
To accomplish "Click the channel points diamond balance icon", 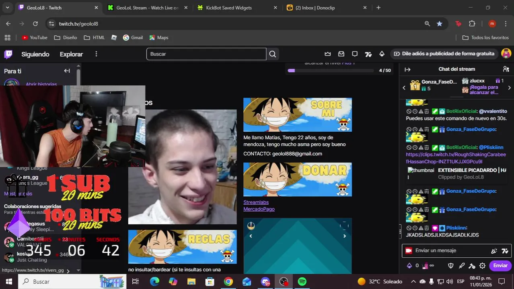I will (x=409, y=266).
